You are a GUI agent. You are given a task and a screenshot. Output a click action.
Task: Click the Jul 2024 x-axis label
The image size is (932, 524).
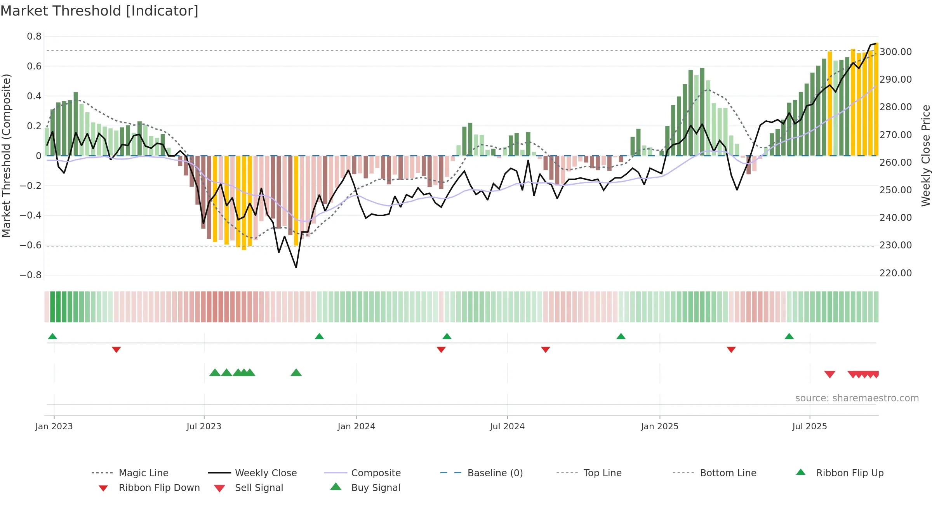click(507, 426)
